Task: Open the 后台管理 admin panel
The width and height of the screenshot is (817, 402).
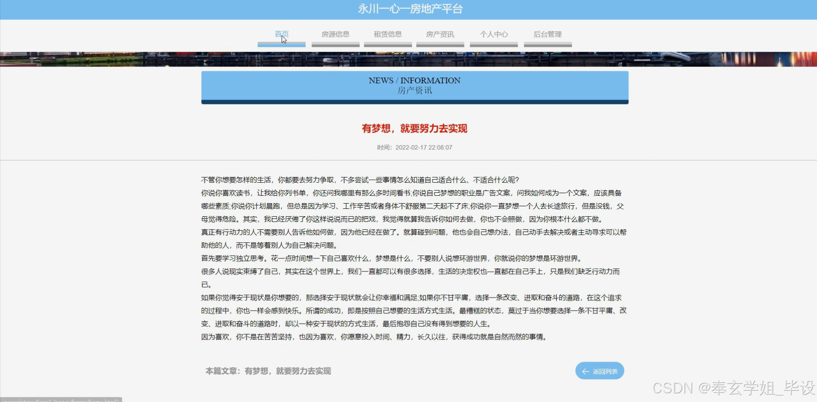Action: (548, 34)
